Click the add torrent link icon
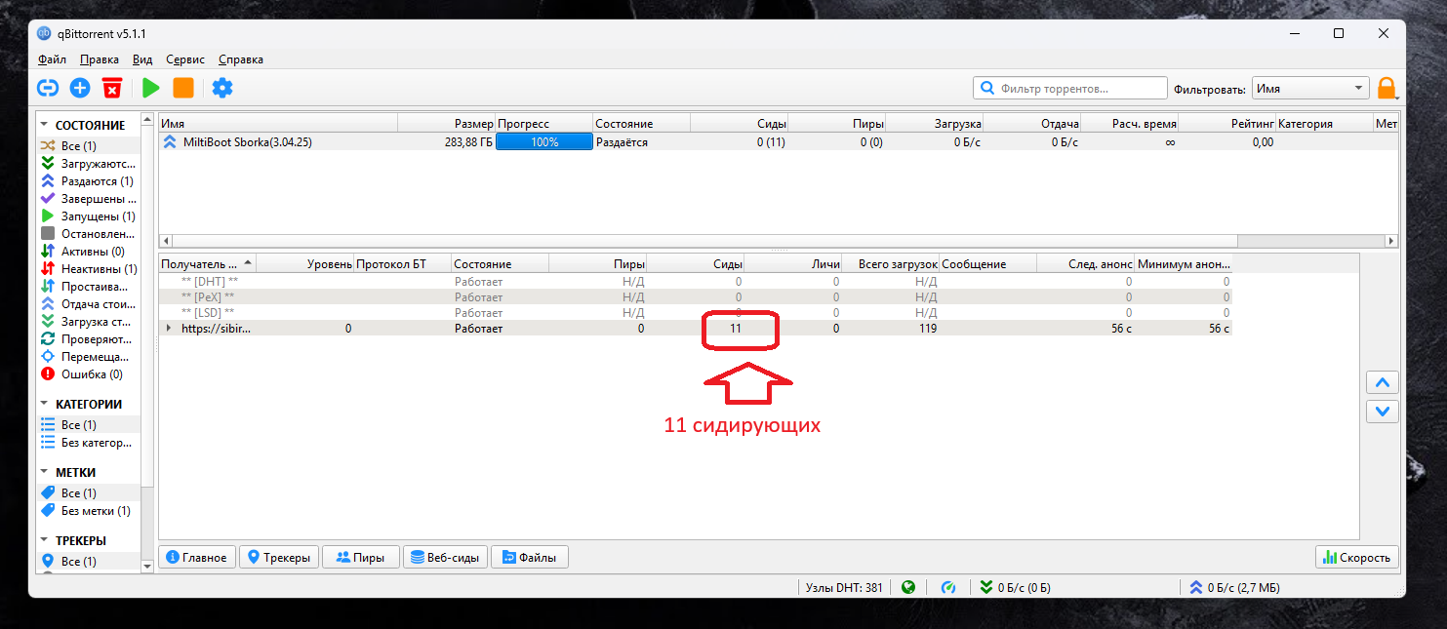The image size is (1447, 629). coord(48,88)
